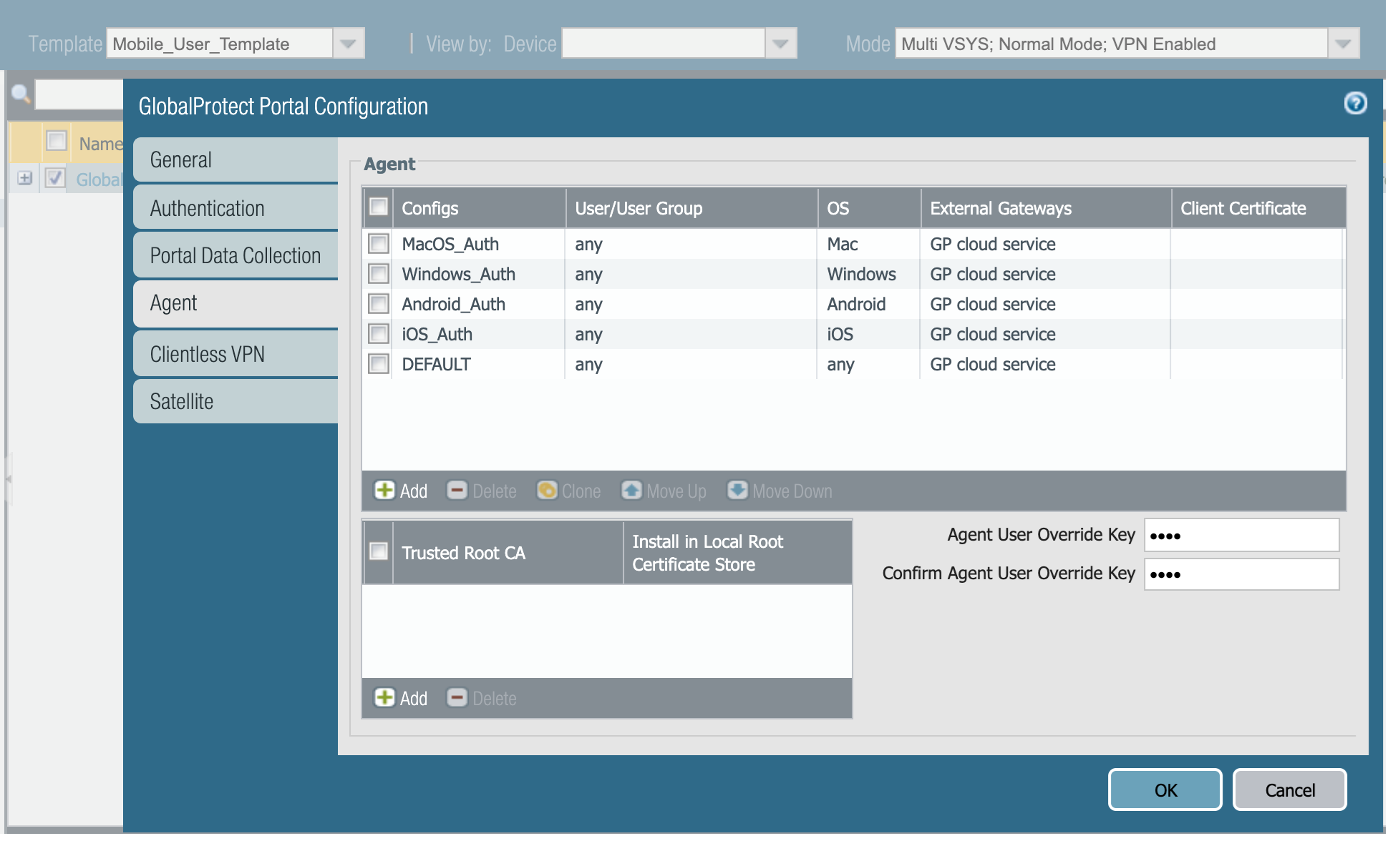Click the help question mark icon
The width and height of the screenshot is (1393, 841).
pos(1355,104)
